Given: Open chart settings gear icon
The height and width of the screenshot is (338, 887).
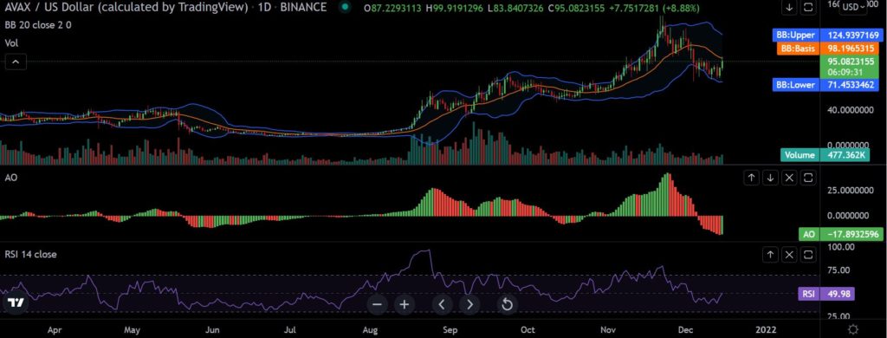Looking at the screenshot, I should (853, 329).
